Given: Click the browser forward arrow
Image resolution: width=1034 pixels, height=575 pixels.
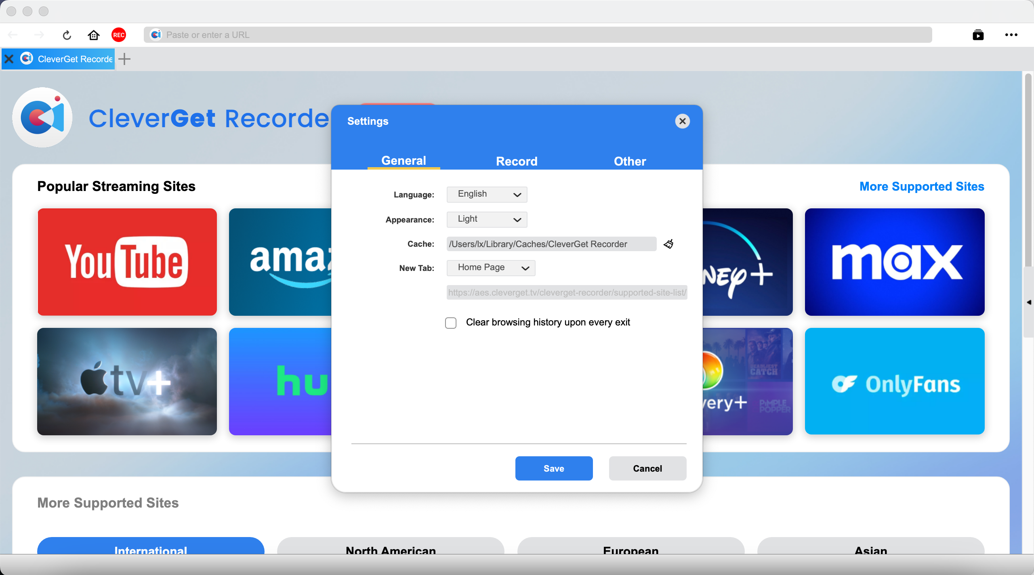Looking at the screenshot, I should point(39,35).
